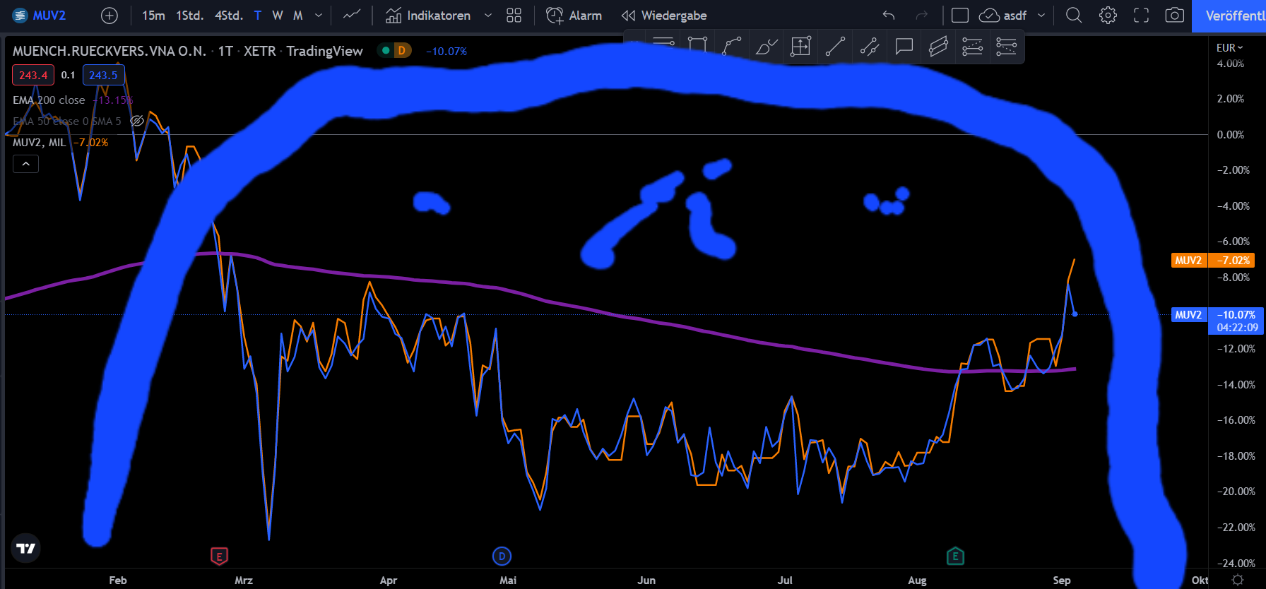Click the dividend marker on timeline
1266x589 pixels.
[502, 557]
